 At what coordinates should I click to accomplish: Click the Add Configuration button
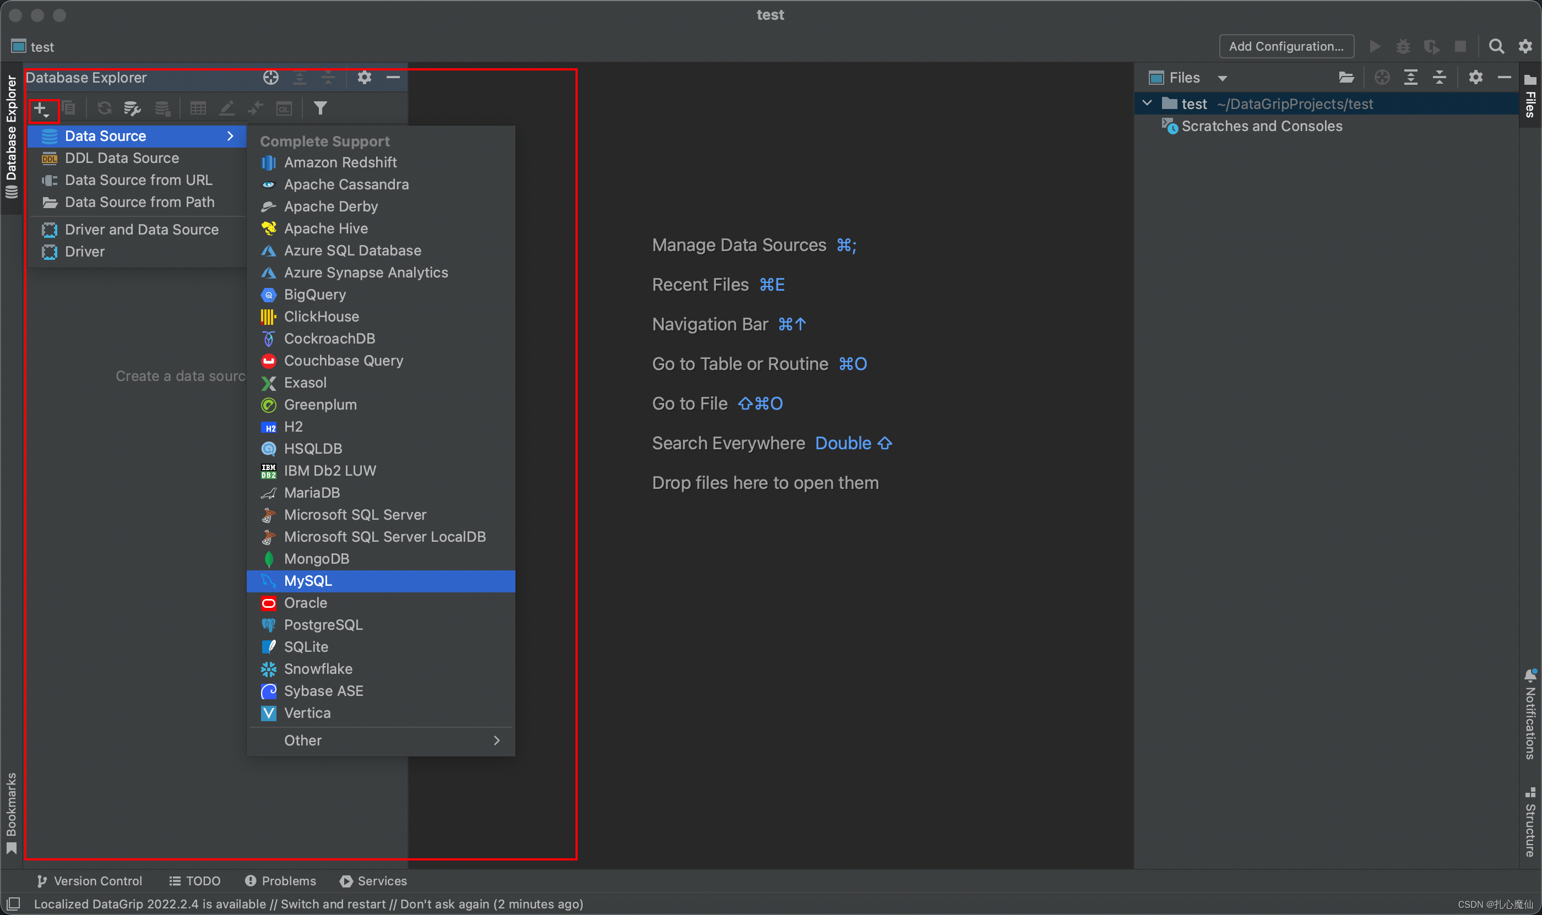pyautogui.click(x=1286, y=47)
